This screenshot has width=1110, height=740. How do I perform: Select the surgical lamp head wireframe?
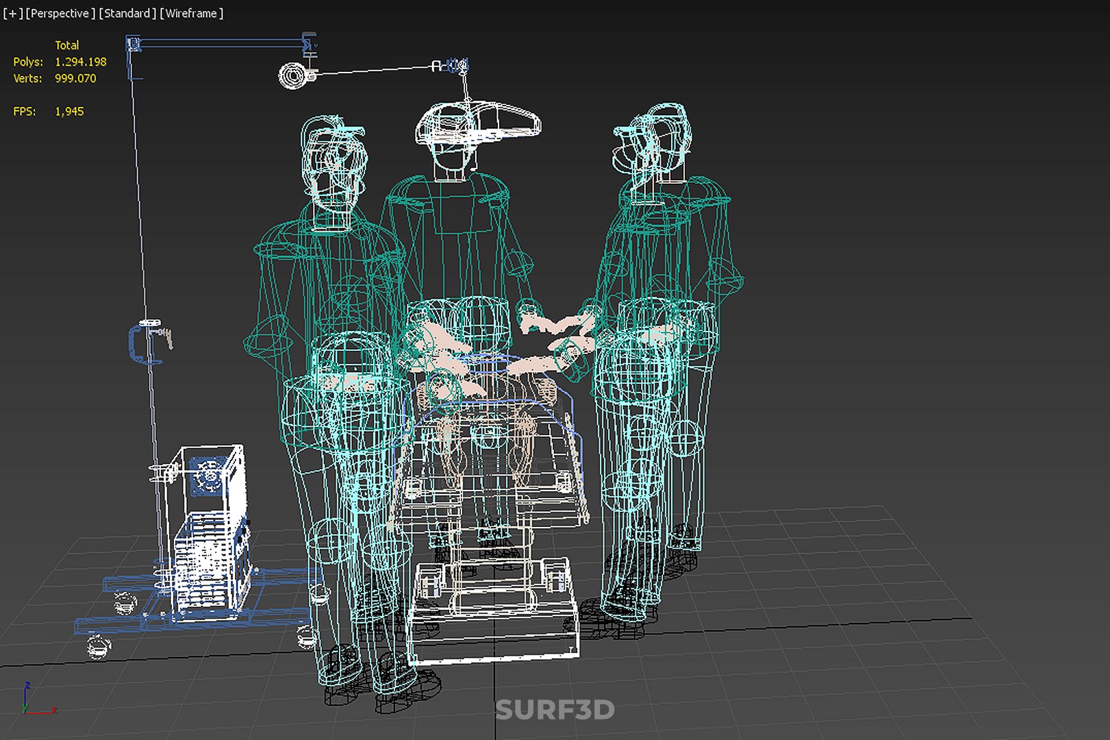pyautogui.click(x=478, y=123)
